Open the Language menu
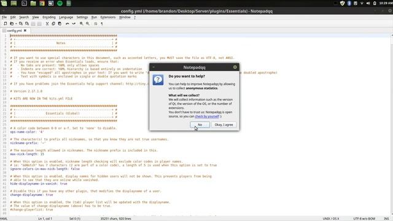The image size is (393, 221). (x=66, y=17)
